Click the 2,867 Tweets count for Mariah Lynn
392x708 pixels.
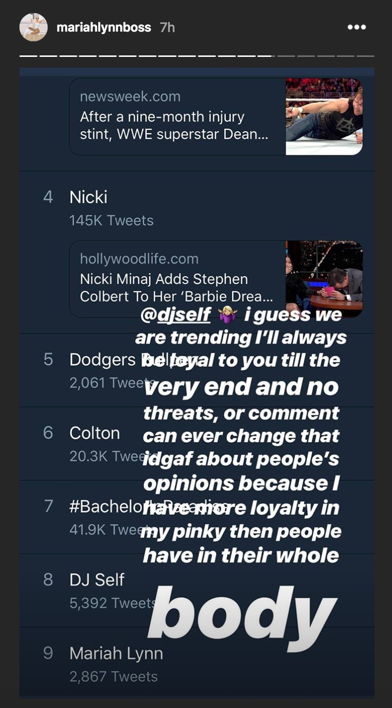(113, 676)
